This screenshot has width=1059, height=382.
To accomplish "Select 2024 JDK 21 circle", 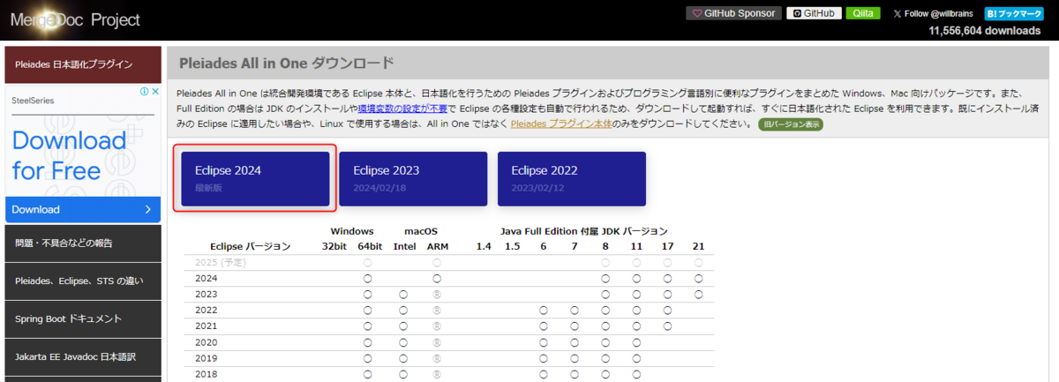I will [698, 279].
